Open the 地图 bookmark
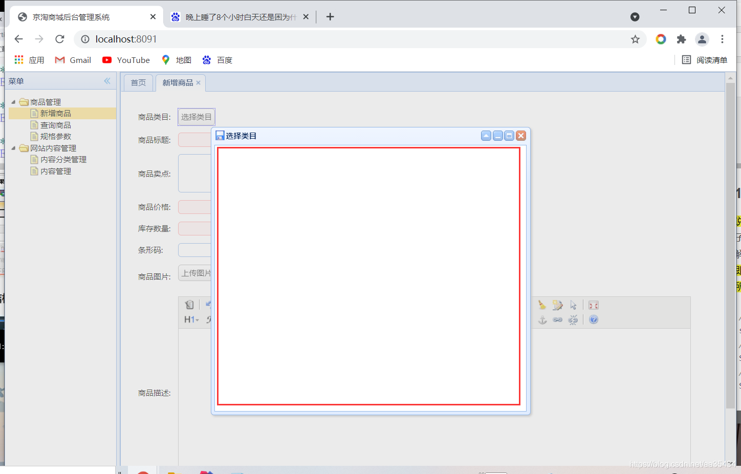This screenshot has width=741, height=474. (176, 60)
